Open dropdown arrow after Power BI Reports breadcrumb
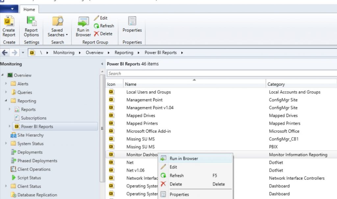337x199 pixels. tap(182, 53)
